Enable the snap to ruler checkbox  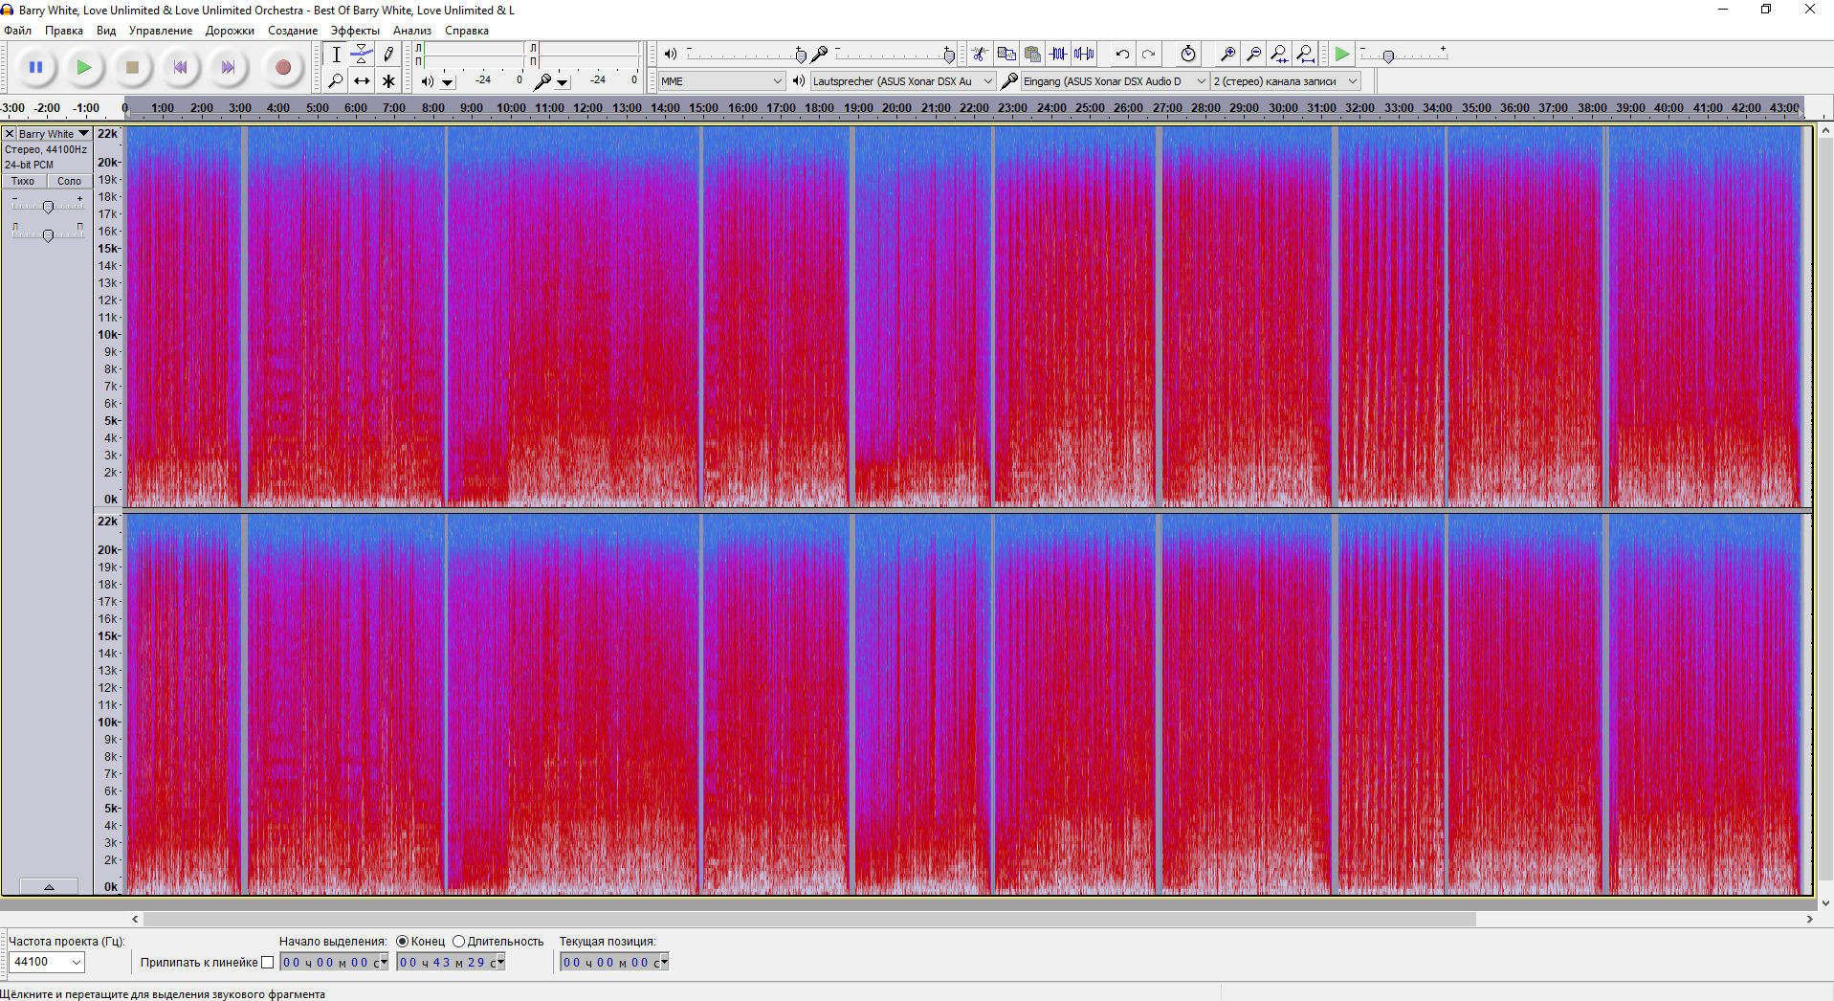pos(268,963)
